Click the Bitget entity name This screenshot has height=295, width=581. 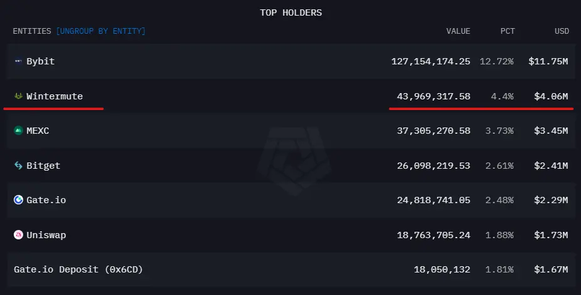tap(43, 166)
